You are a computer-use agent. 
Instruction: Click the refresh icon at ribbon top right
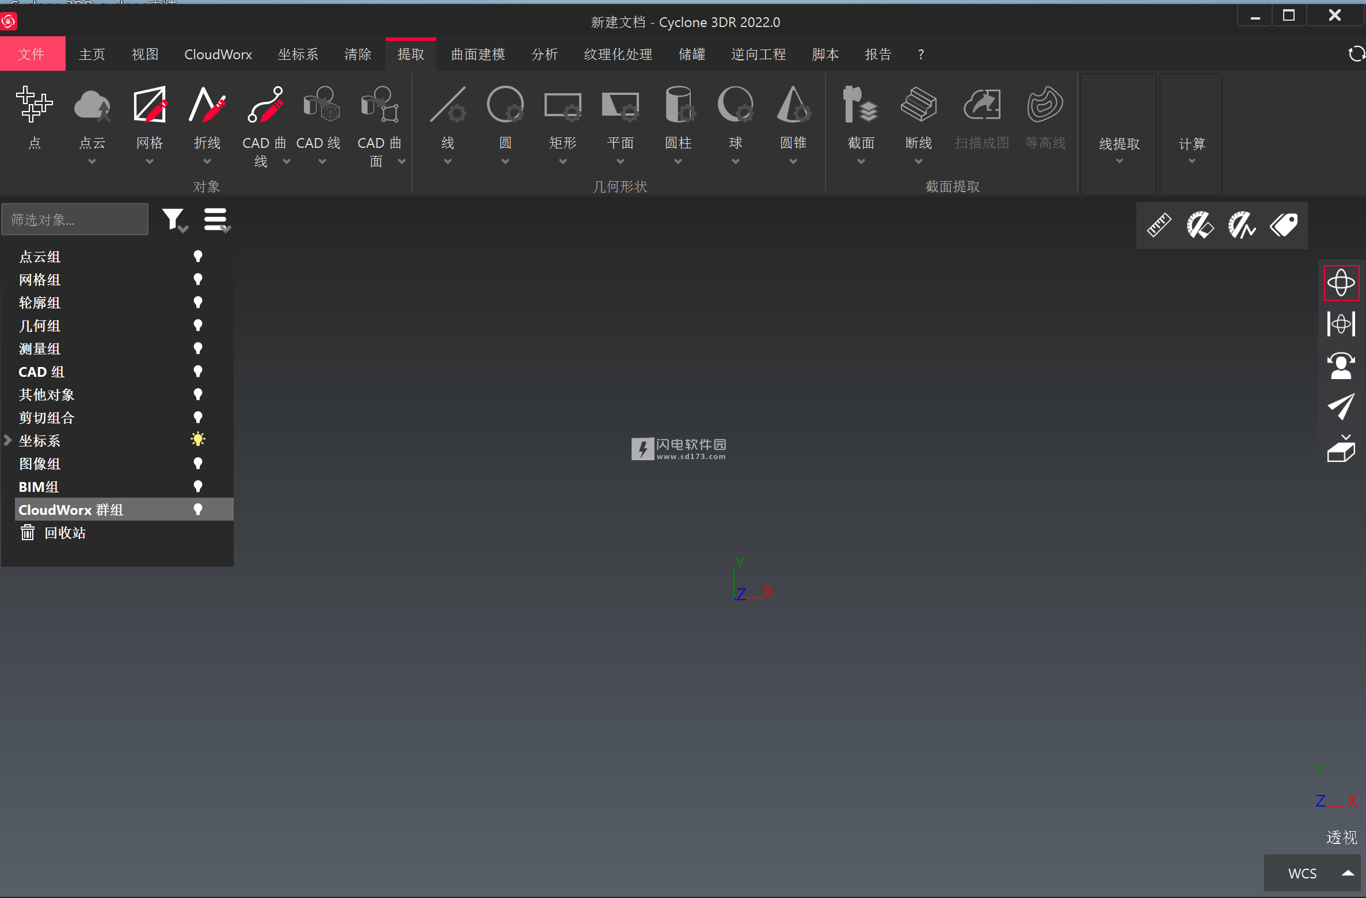[1356, 54]
